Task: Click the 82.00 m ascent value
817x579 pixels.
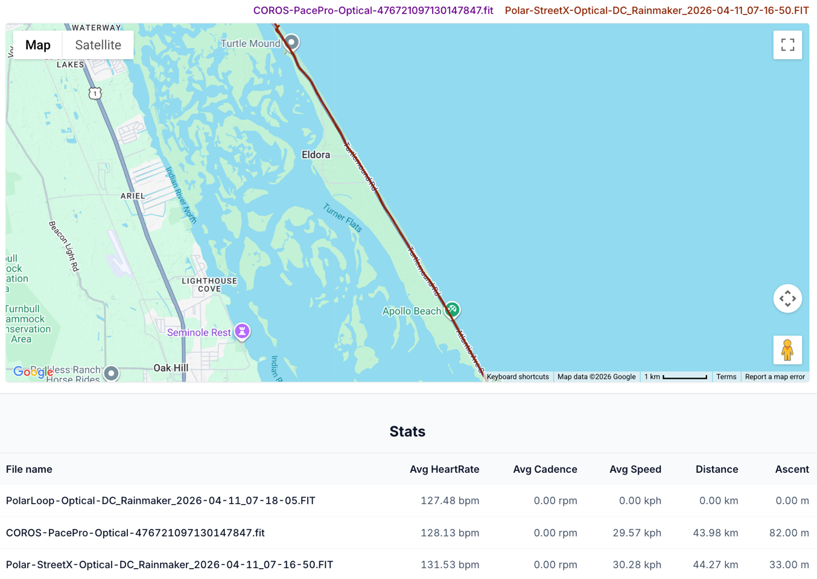Action: [789, 533]
